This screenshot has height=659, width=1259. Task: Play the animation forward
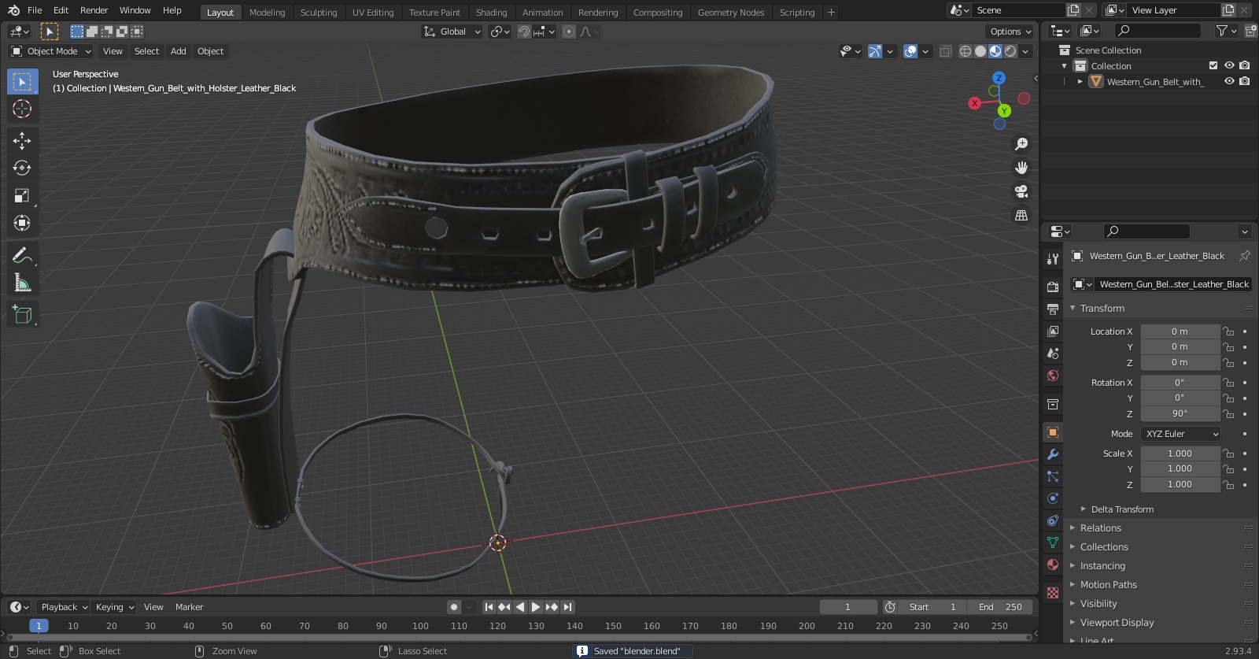535,607
